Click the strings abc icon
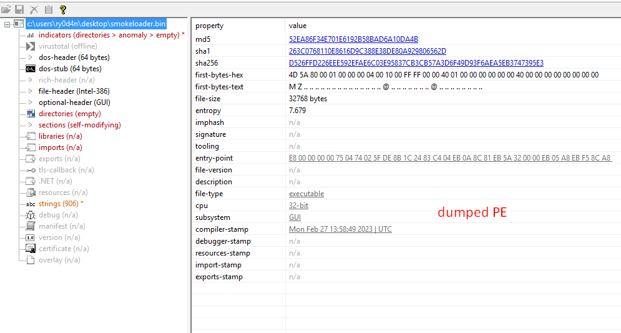621x333 pixels. 31,204
